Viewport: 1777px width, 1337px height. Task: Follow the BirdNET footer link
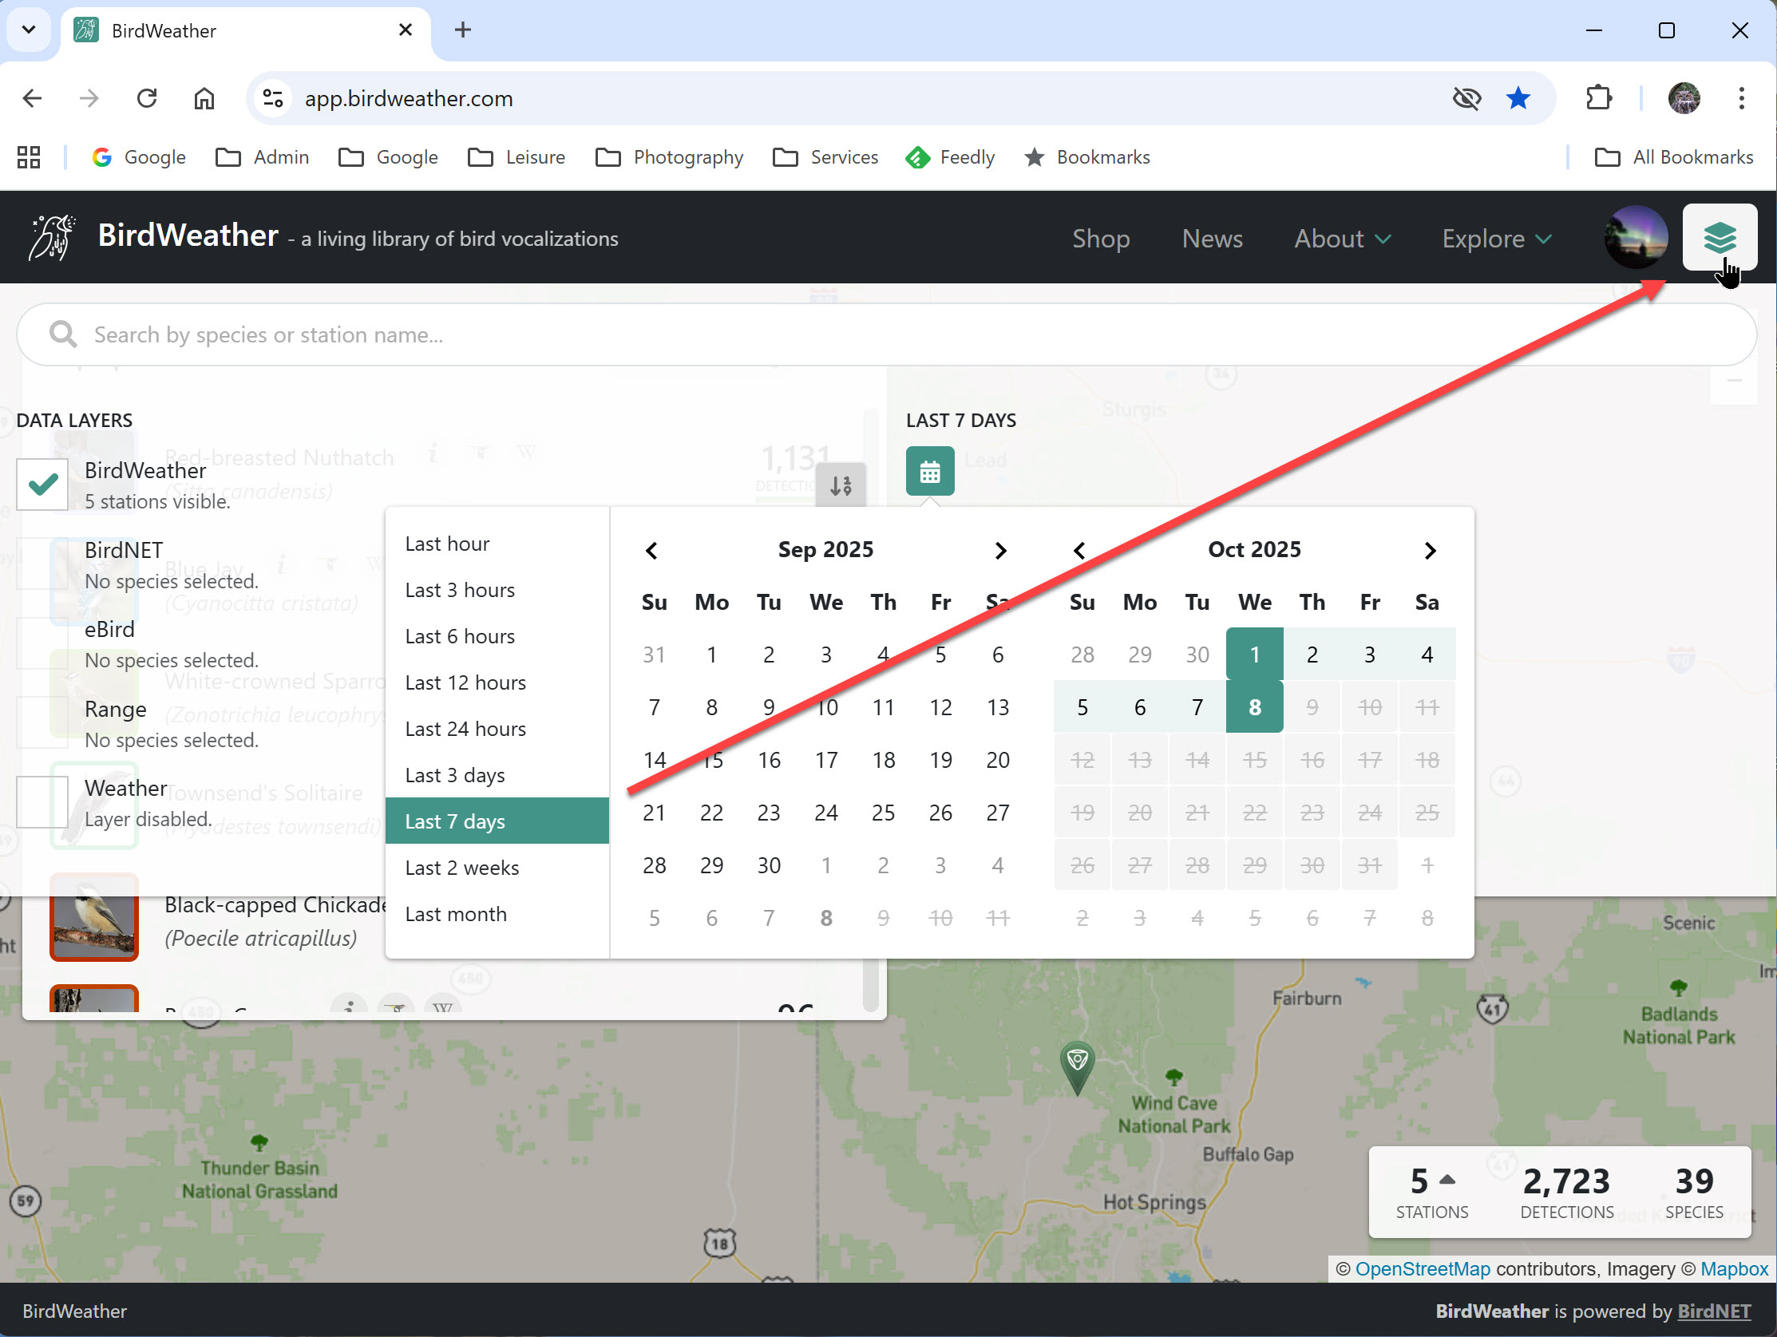1713,1311
